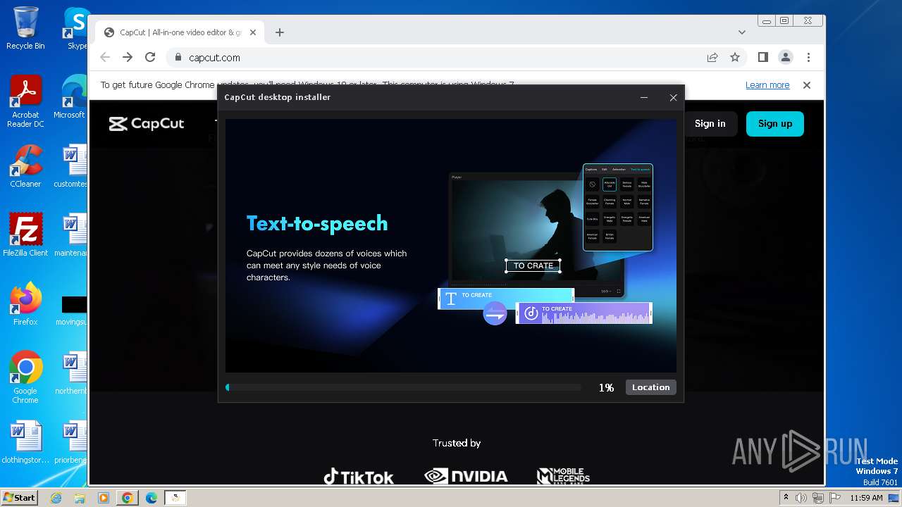The height and width of the screenshot is (507, 902).
Task: Click the Text-to-speech heading in installer
Action: [317, 224]
